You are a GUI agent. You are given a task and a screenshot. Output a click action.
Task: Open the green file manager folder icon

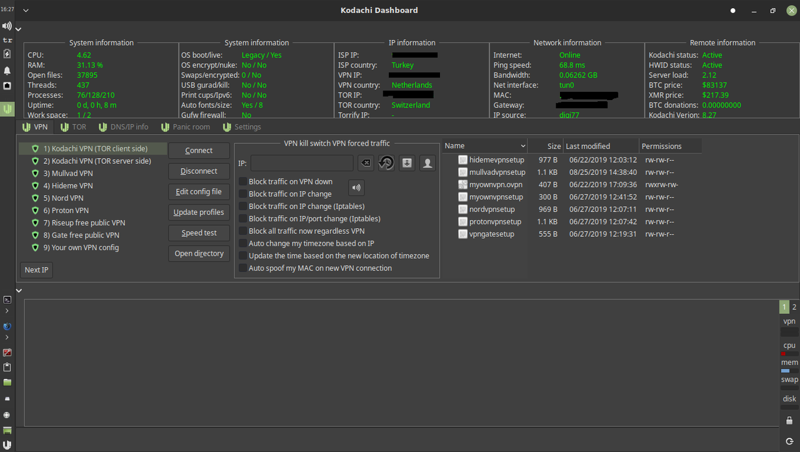[x=7, y=382]
